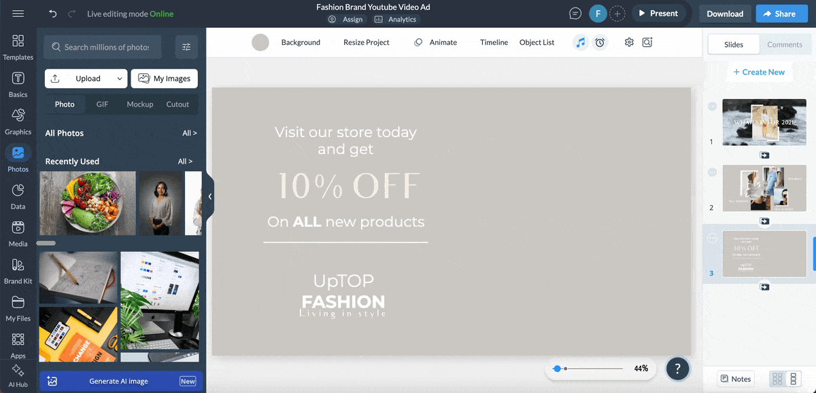816x393 pixels.
Task: Click the undo arrow icon
Action: [x=53, y=14]
